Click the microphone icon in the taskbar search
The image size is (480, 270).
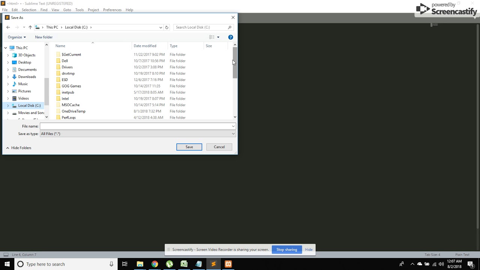tap(111, 264)
